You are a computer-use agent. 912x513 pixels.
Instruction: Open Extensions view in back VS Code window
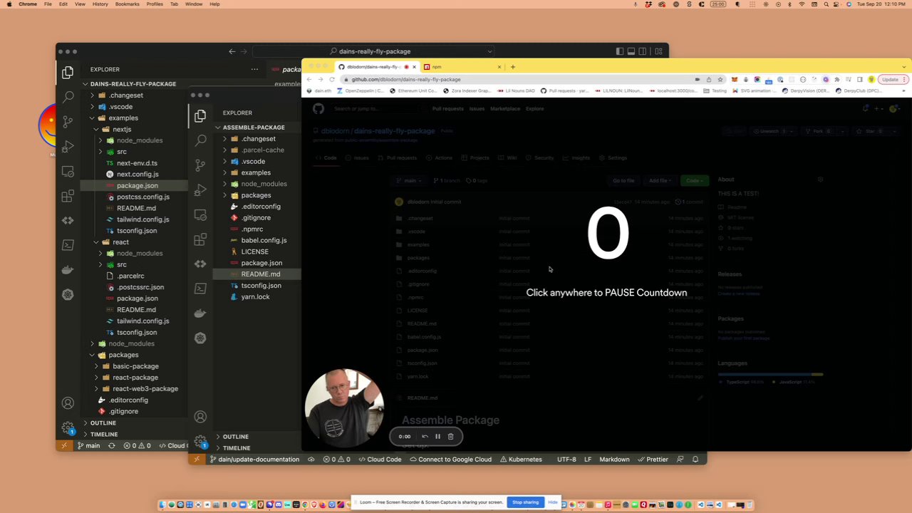(x=68, y=196)
